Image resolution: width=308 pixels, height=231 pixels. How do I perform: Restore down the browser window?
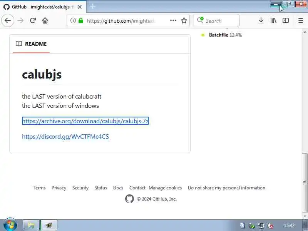(288, 4)
